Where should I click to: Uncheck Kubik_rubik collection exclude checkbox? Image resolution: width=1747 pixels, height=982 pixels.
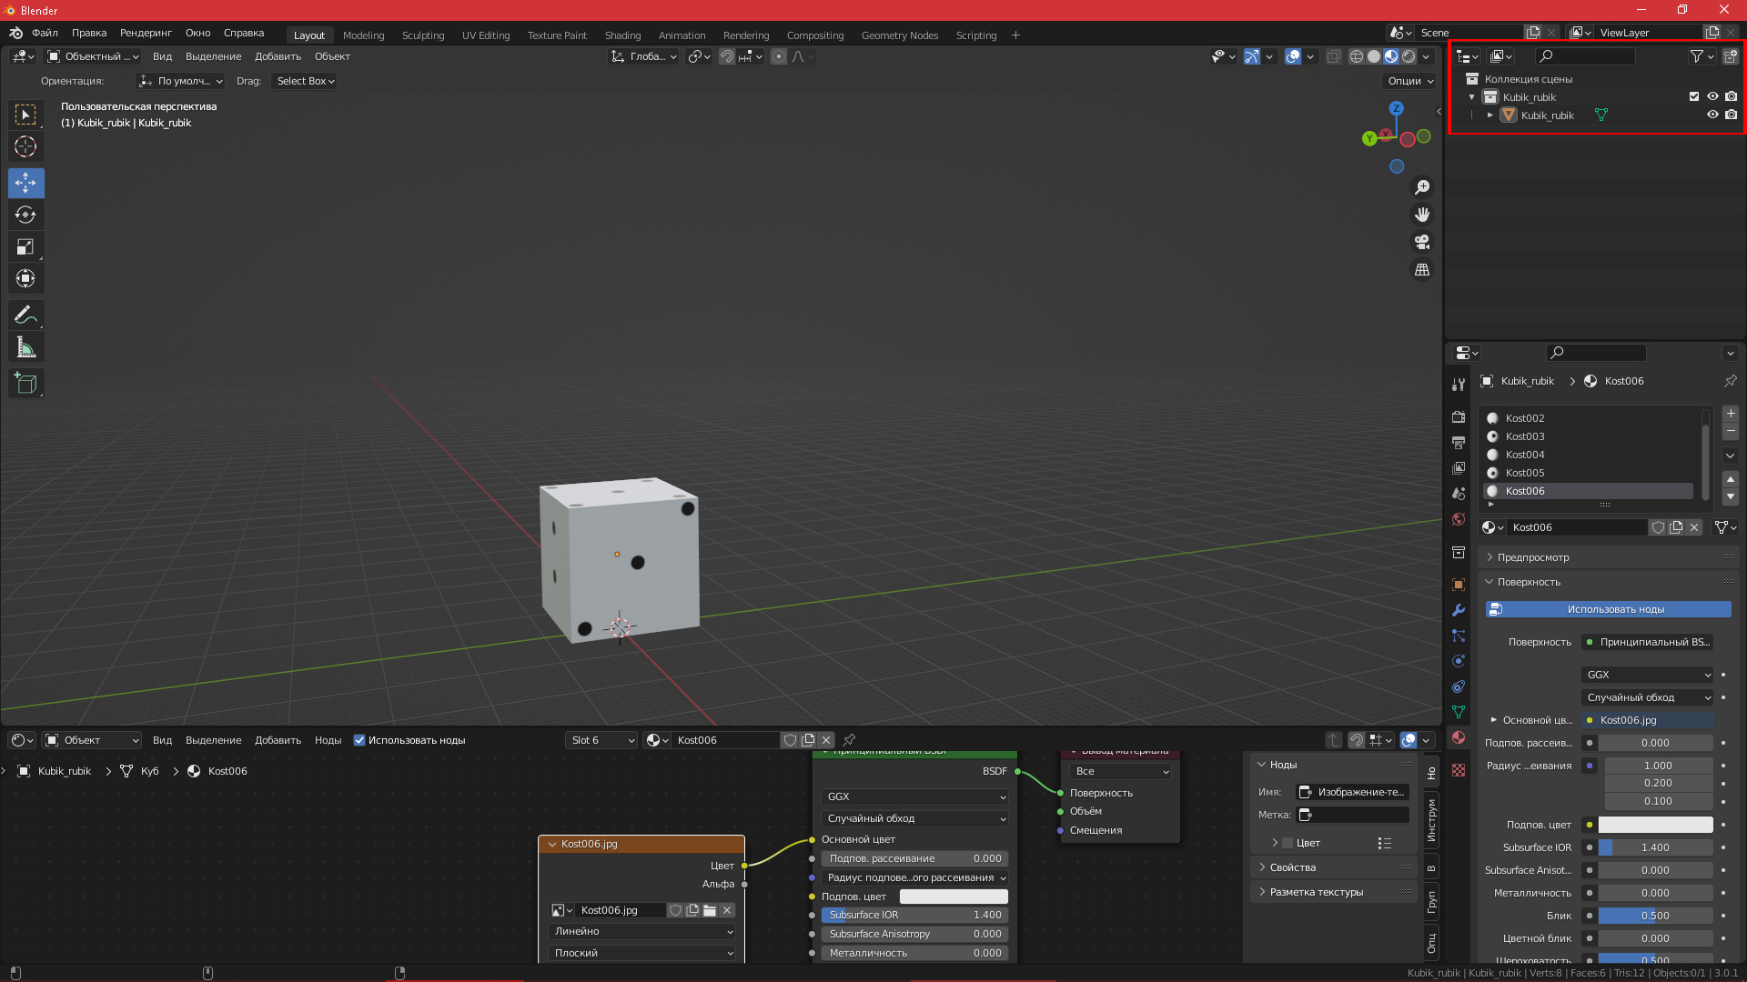coord(1693,96)
